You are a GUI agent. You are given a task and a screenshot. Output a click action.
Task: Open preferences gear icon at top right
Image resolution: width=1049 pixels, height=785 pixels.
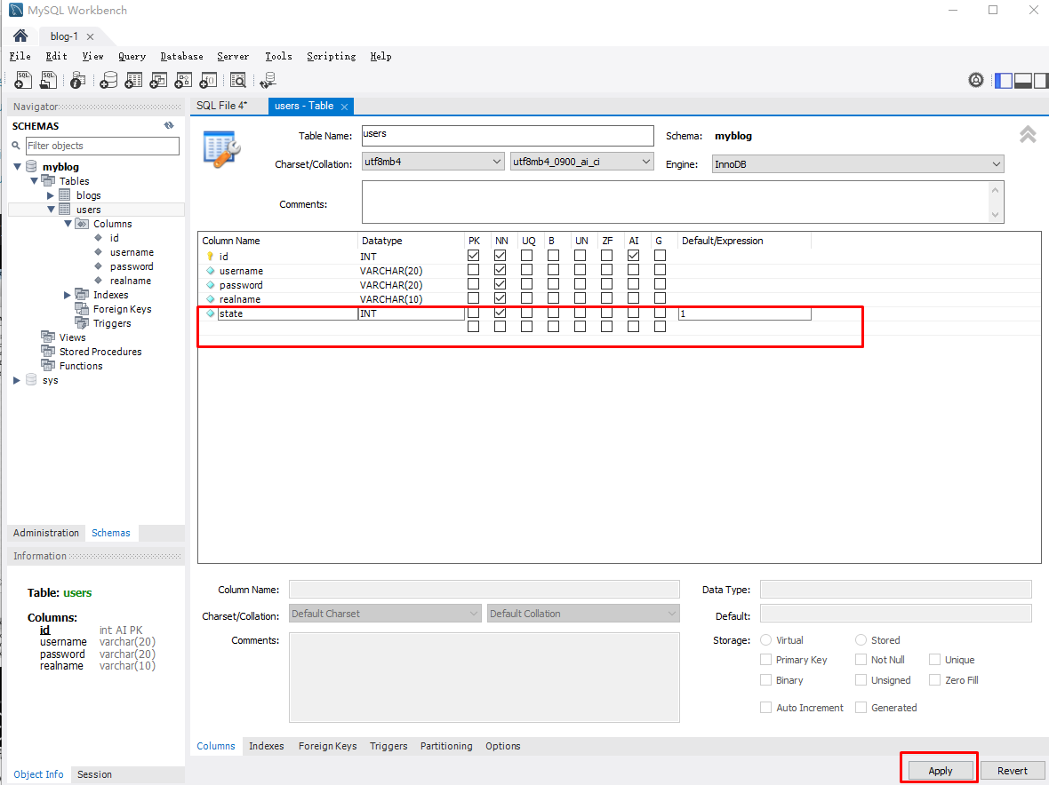tap(976, 80)
